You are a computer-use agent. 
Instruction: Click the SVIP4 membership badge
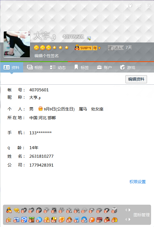pyautogui.click(x=86, y=48)
